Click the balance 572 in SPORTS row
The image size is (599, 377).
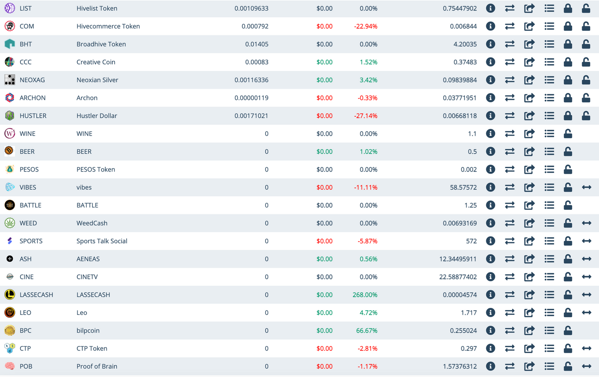[x=471, y=241]
